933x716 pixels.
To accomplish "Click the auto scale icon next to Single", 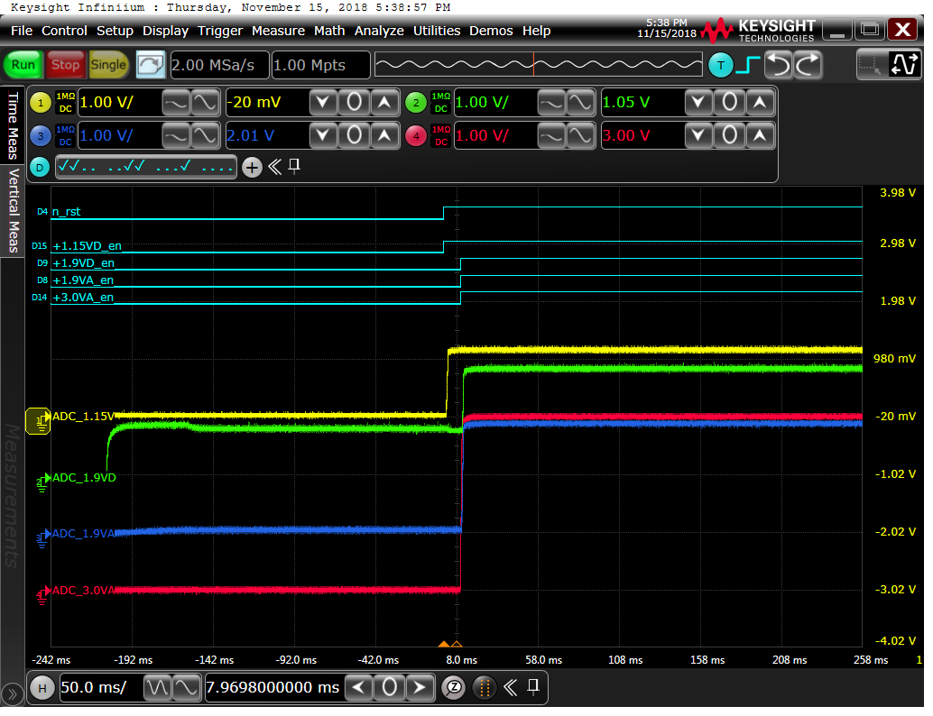I will pos(151,65).
